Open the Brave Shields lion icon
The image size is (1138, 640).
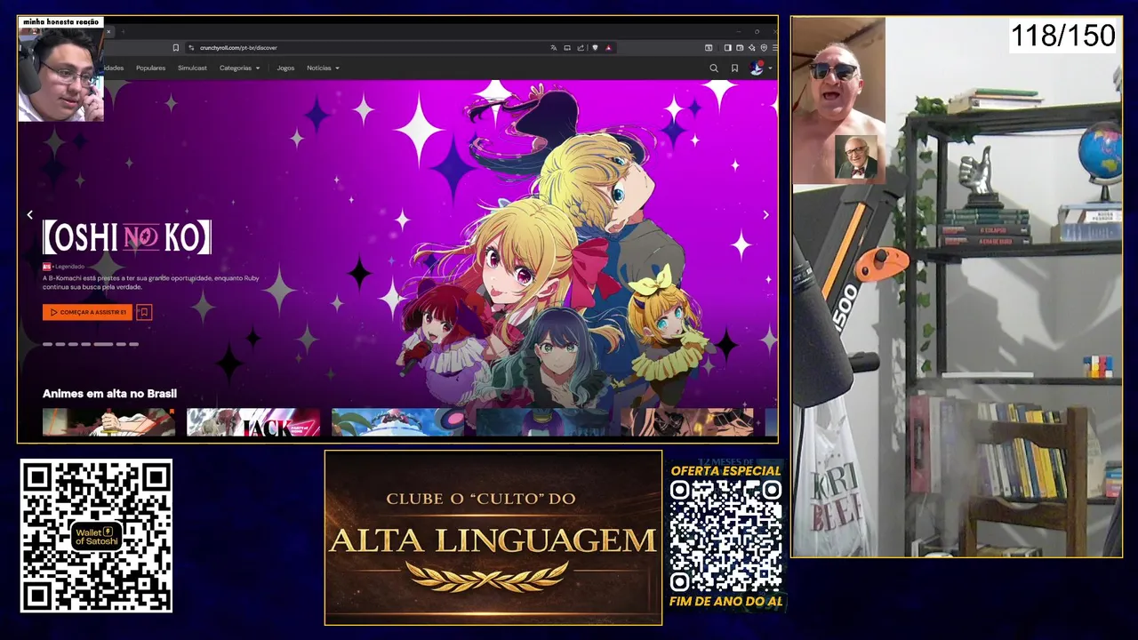pos(595,48)
